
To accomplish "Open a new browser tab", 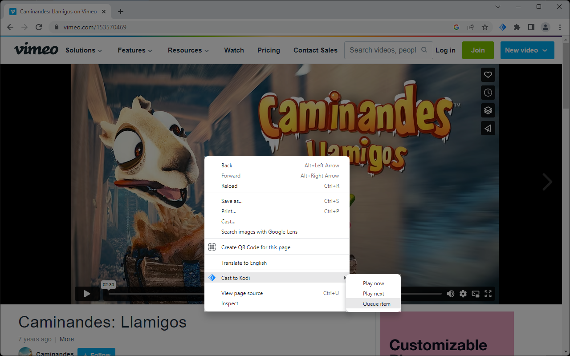I will 121,12.
